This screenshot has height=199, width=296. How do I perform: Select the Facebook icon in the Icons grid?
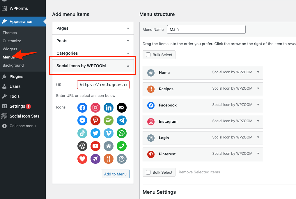coord(82,108)
